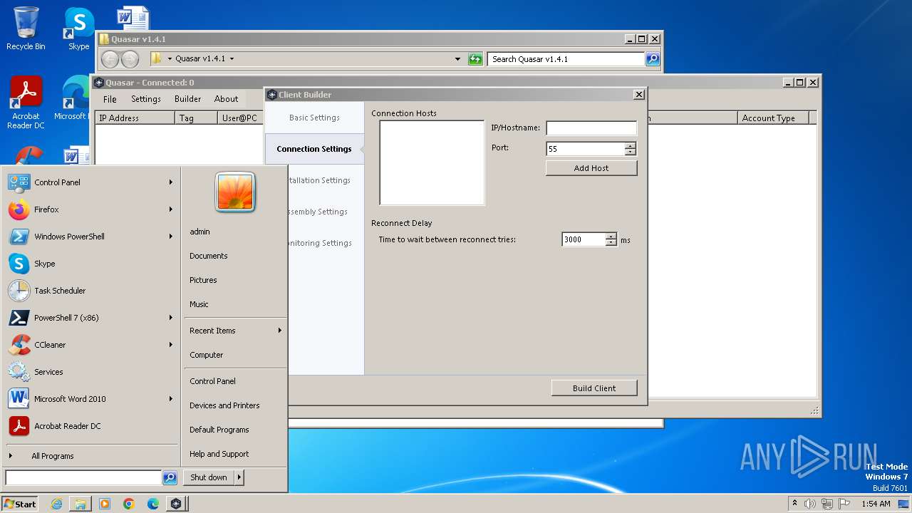Click the Start menu search box

(x=83, y=477)
